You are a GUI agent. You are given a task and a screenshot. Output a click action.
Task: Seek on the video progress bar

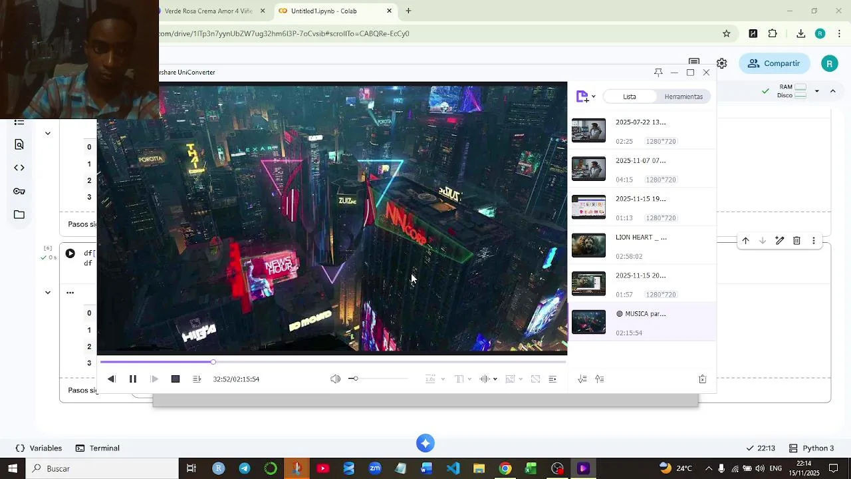coord(333,362)
